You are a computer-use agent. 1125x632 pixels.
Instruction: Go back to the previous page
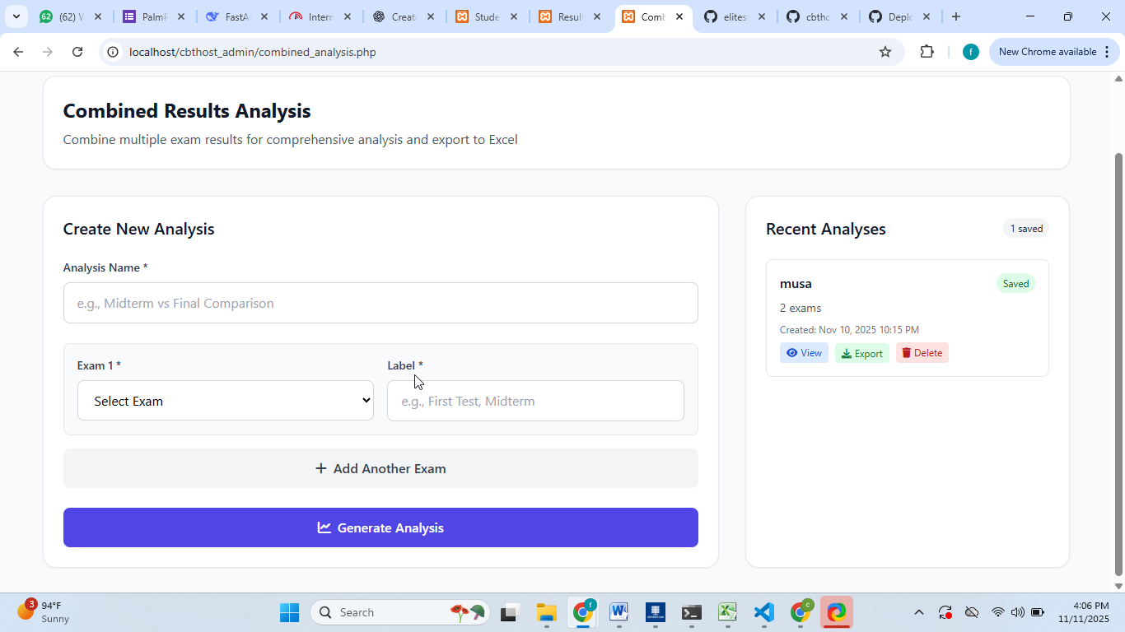pyautogui.click(x=18, y=52)
